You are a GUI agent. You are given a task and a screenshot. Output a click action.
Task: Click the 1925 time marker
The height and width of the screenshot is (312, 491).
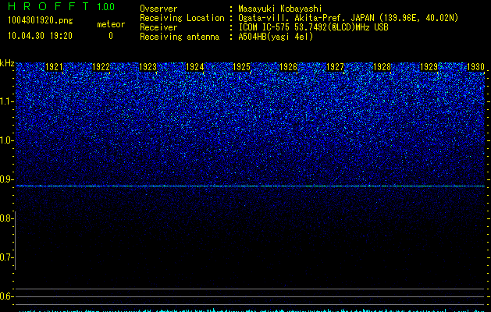(241, 67)
